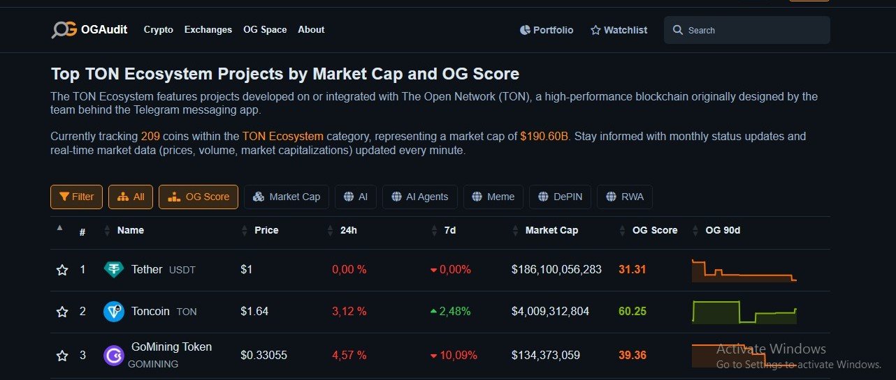
Task: Open the OG Space menu item
Action: pyautogui.click(x=265, y=30)
